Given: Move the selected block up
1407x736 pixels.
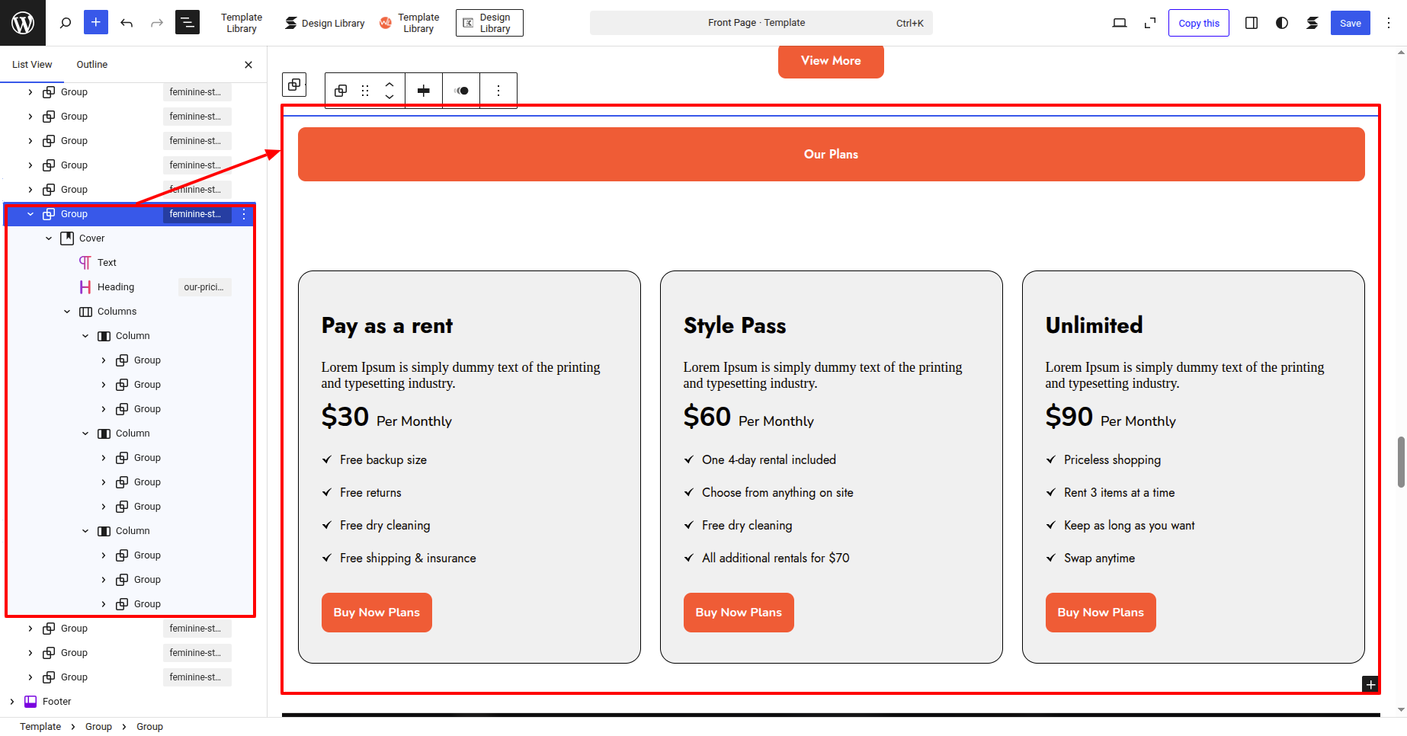Looking at the screenshot, I should point(389,85).
